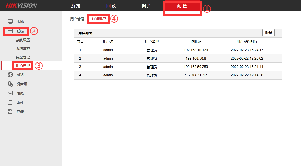
Task: Click the monitor icon beside 本地
Action: click(10, 22)
